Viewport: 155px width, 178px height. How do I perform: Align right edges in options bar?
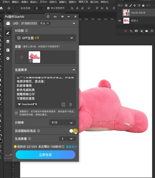[82, 8]
